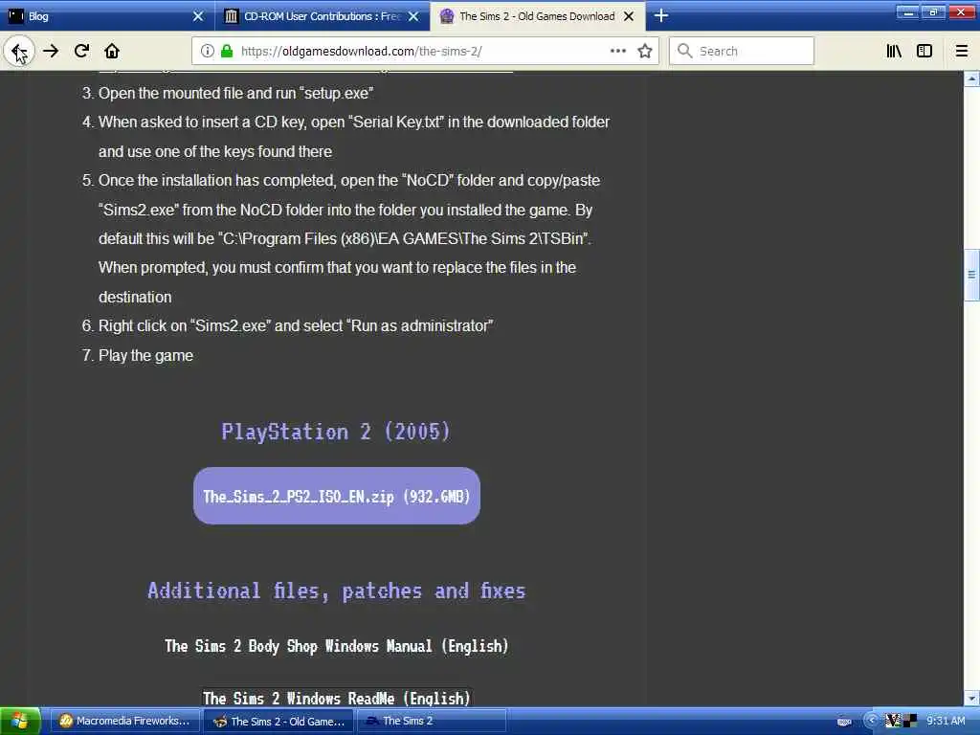Viewport: 980px width, 735px height.
Task: Open page actions three-dot menu
Action: click(x=617, y=52)
